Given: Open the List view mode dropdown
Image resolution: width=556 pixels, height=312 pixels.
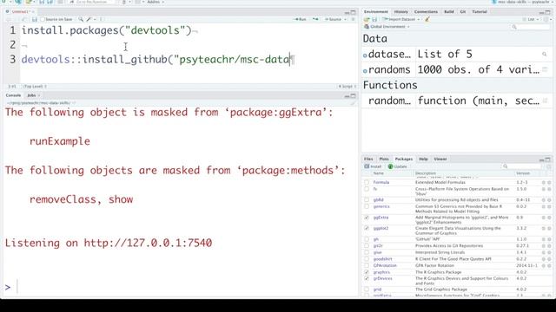Looking at the screenshot, I should pos(531,19).
